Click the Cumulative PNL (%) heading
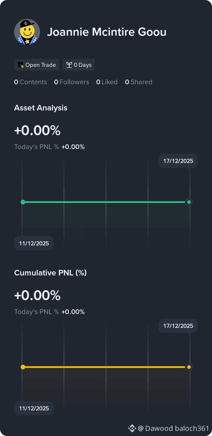212x436 pixels. point(50,273)
